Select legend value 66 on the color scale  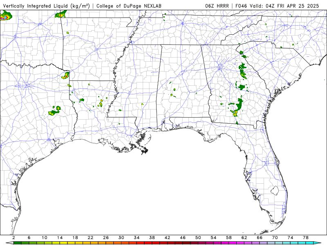click(260, 238)
